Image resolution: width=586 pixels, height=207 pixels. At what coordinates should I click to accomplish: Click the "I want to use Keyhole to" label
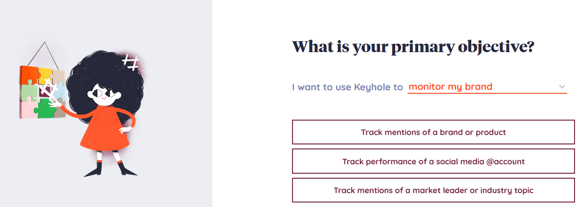click(348, 87)
